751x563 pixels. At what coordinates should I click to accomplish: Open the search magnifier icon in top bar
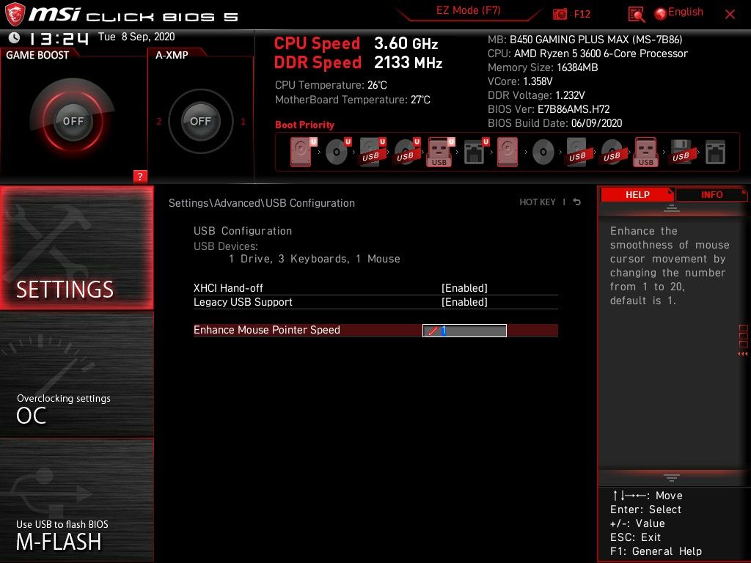pos(636,15)
